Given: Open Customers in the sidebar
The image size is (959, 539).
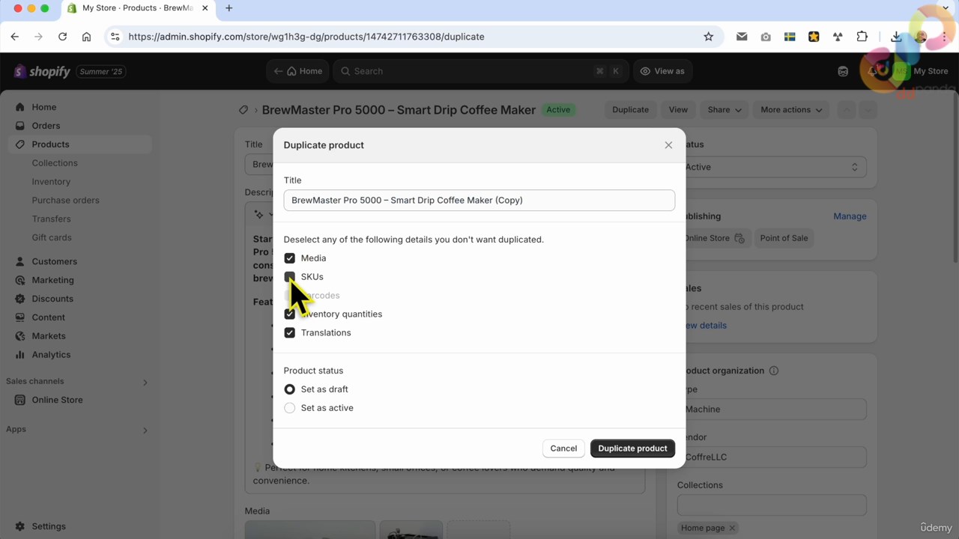Looking at the screenshot, I should click(54, 261).
